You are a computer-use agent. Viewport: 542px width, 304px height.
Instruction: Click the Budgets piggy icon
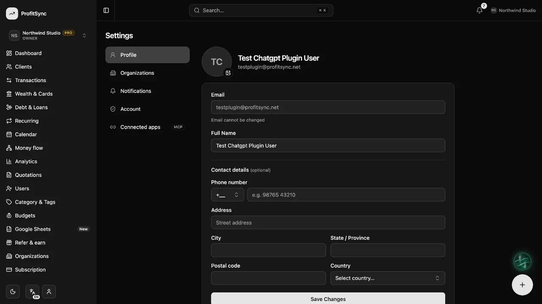(9, 215)
